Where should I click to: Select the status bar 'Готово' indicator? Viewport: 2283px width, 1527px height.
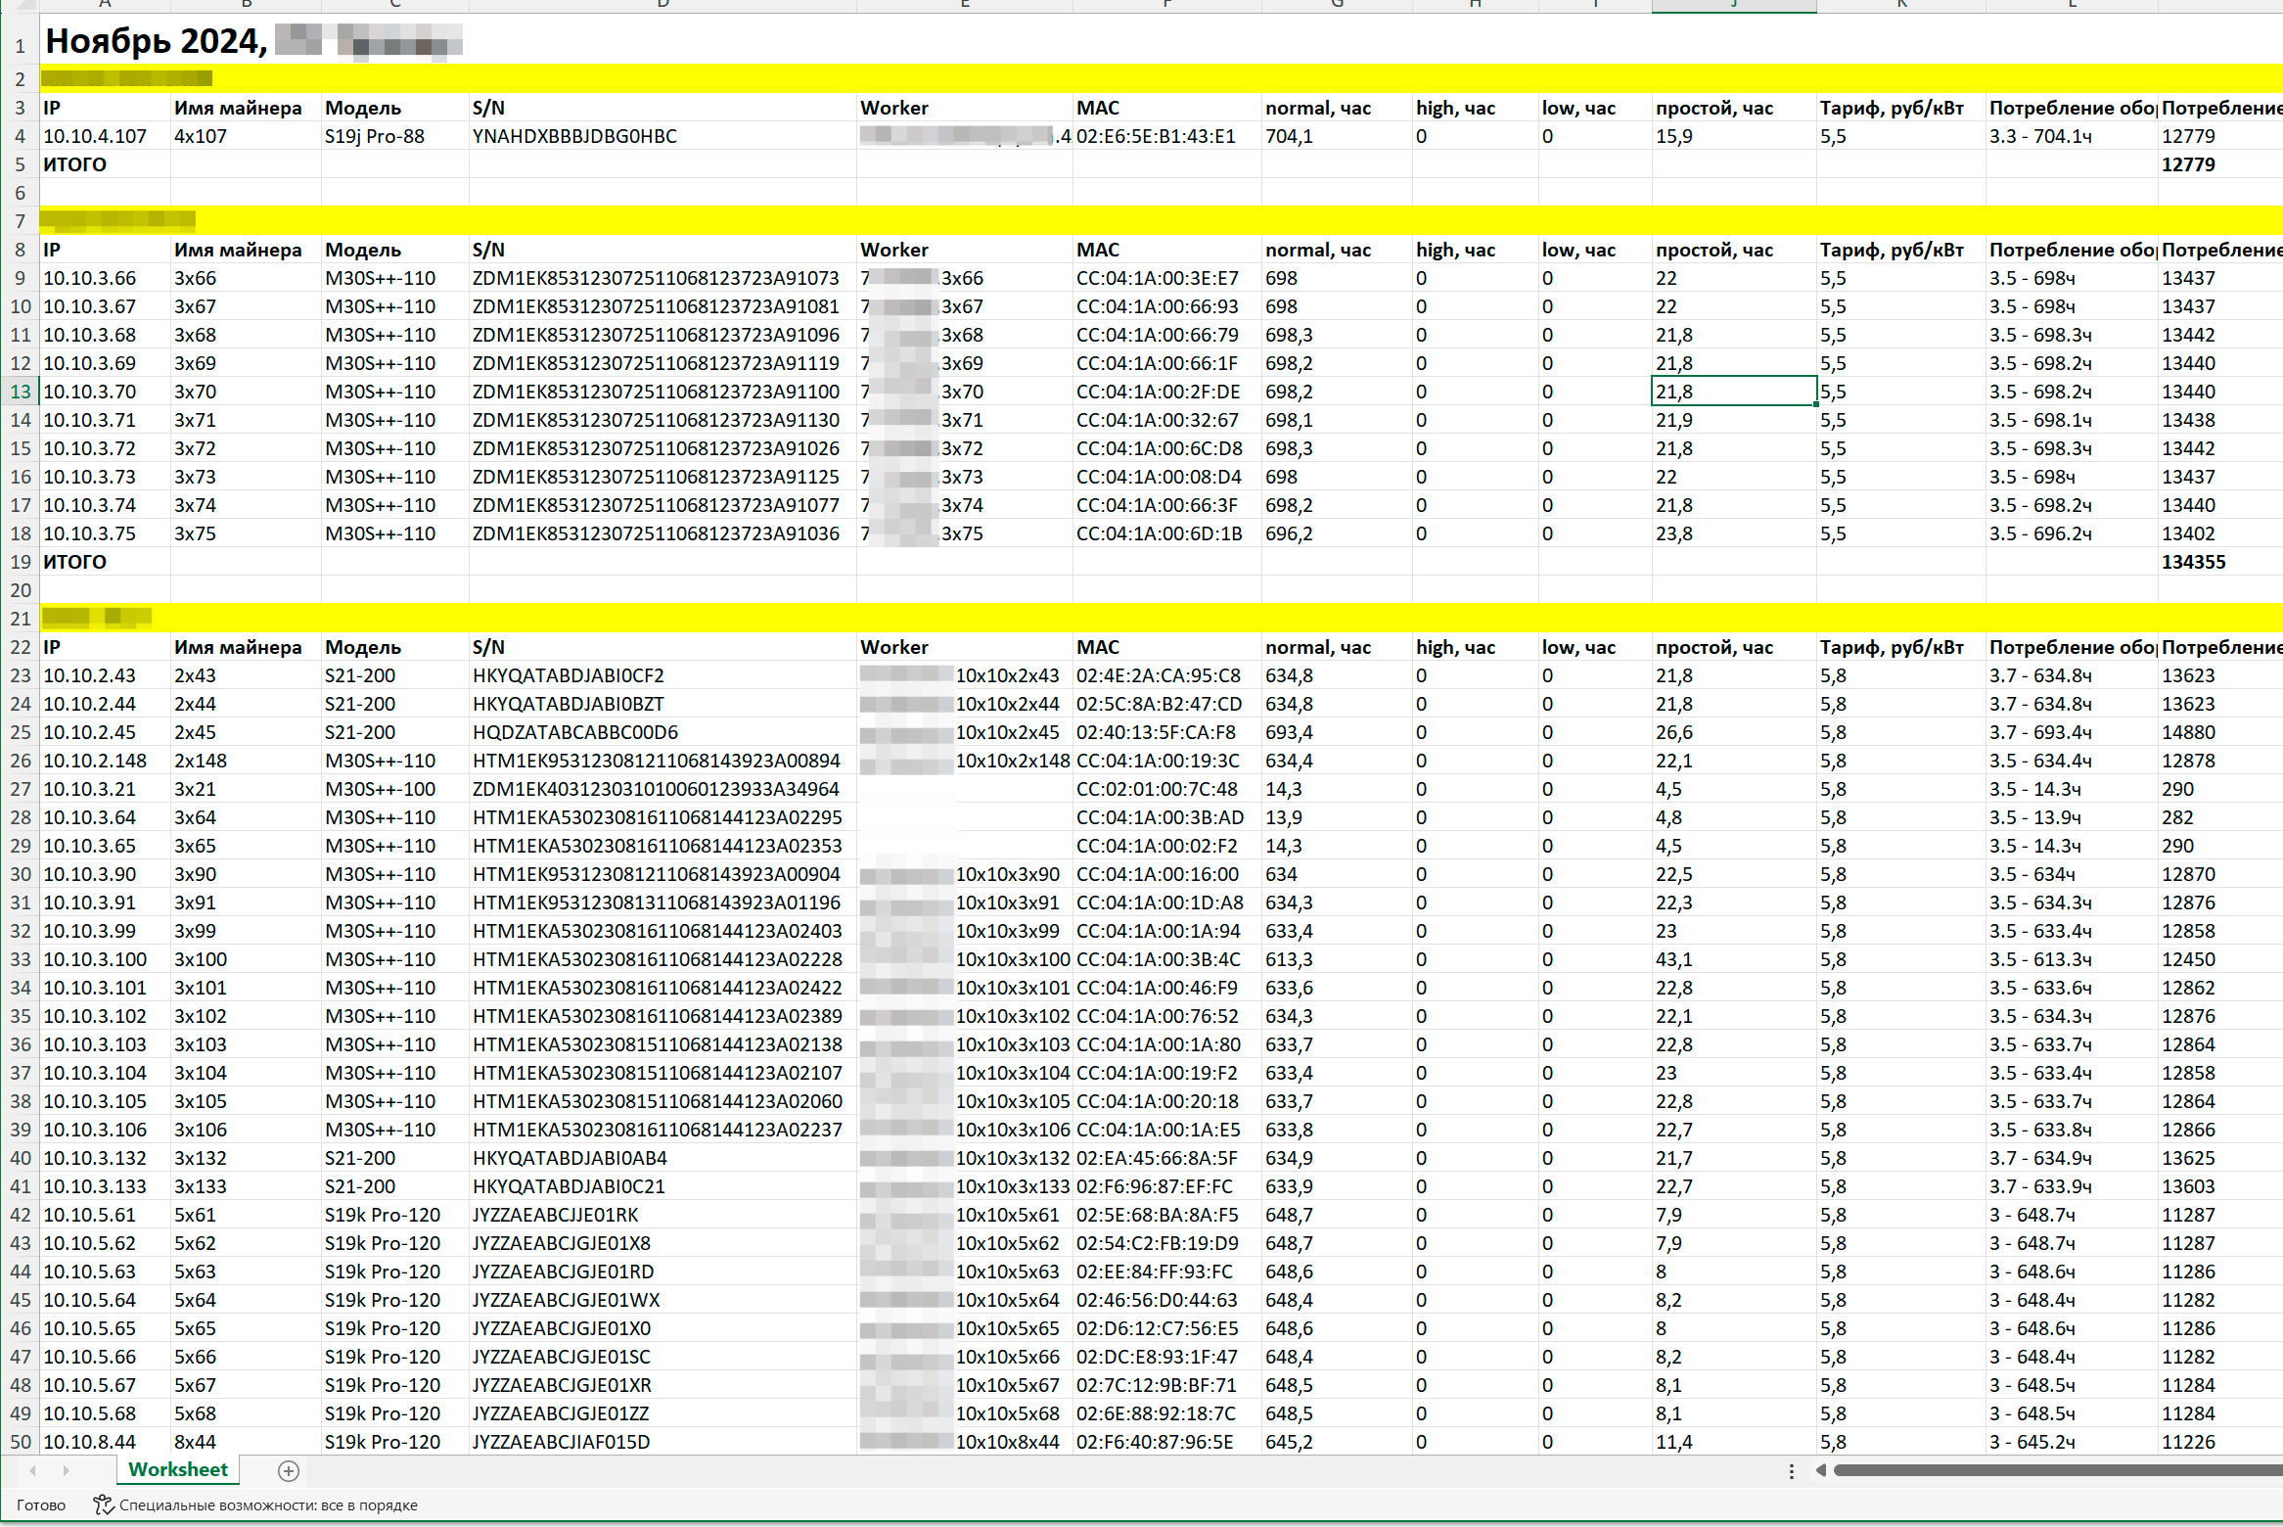41,1504
